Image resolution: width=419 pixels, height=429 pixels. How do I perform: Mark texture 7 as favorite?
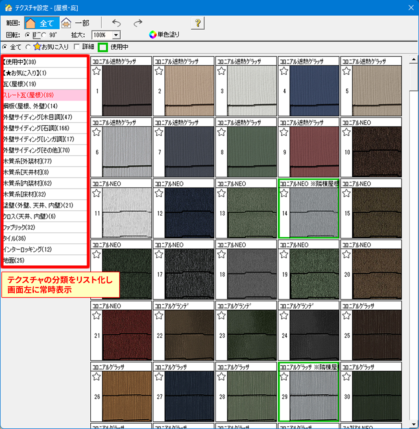pyautogui.click(x=159, y=132)
